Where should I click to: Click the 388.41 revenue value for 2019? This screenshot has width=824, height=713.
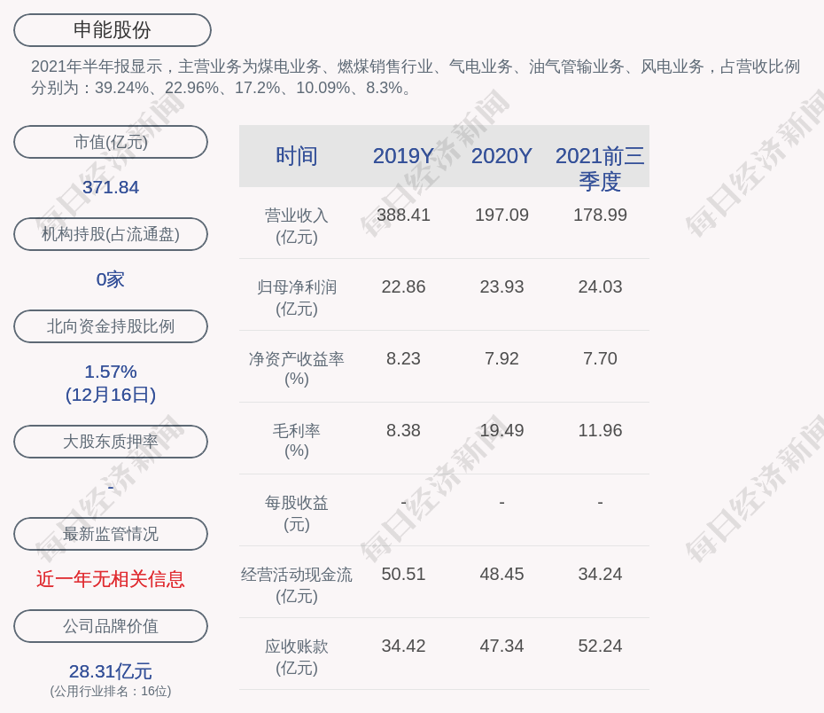[x=403, y=215]
